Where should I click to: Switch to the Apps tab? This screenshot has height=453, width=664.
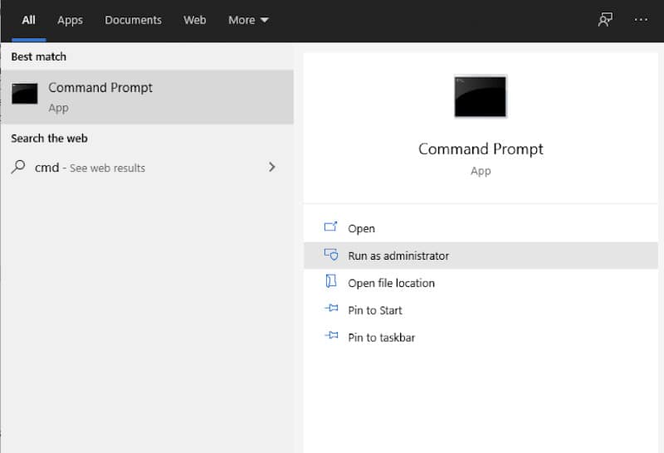(x=70, y=20)
